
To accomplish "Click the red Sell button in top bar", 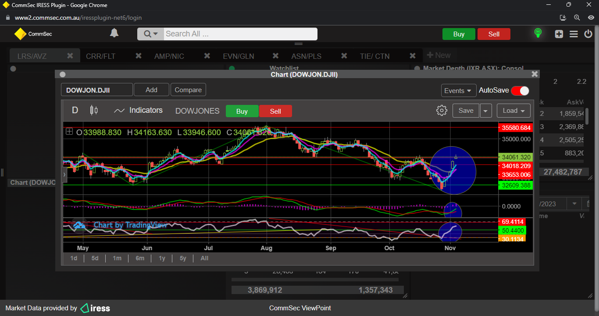I will (494, 34).
